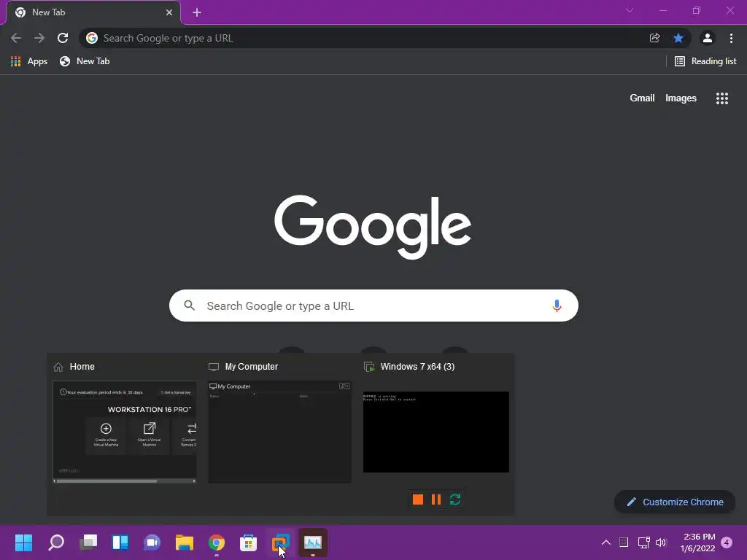This screenshot has width=747, height=560.
Task: Open taskbar Search
Action: point(56,542)
